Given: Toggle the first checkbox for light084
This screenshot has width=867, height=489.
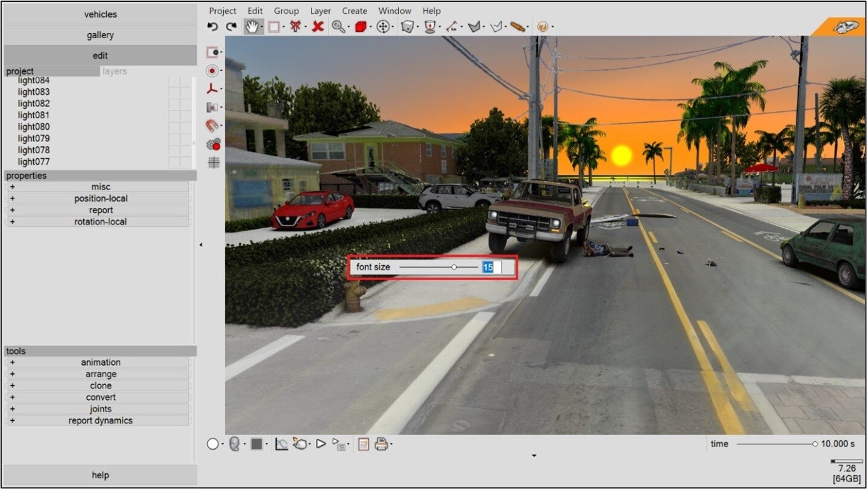Looking at the screenshot, I should [x=174, y=81].
